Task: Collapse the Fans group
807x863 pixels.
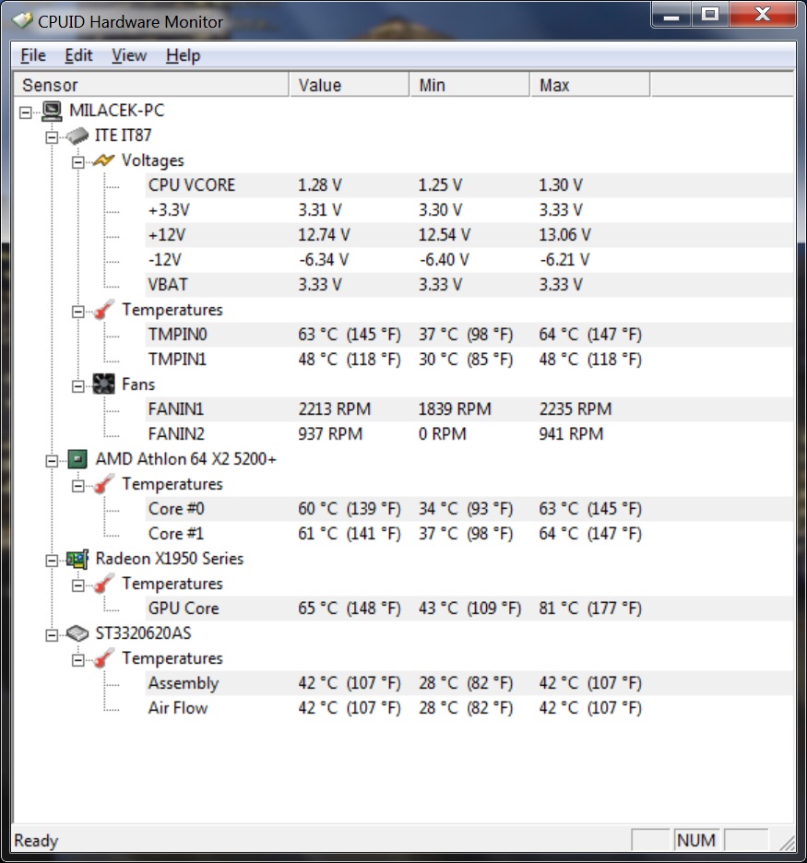Action: pos(78,386)
